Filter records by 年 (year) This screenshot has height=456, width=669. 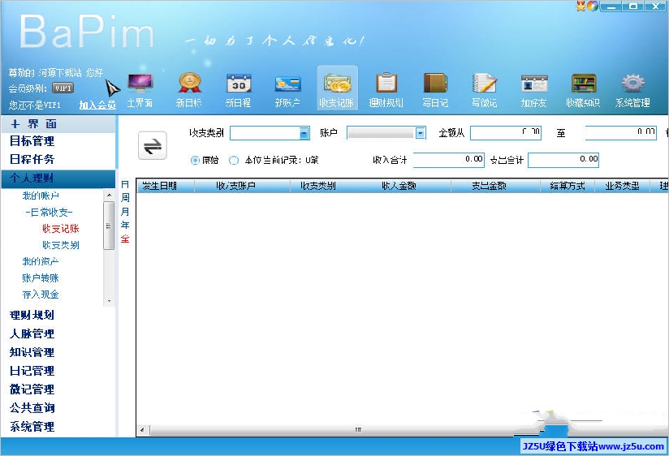click(125, 225)
